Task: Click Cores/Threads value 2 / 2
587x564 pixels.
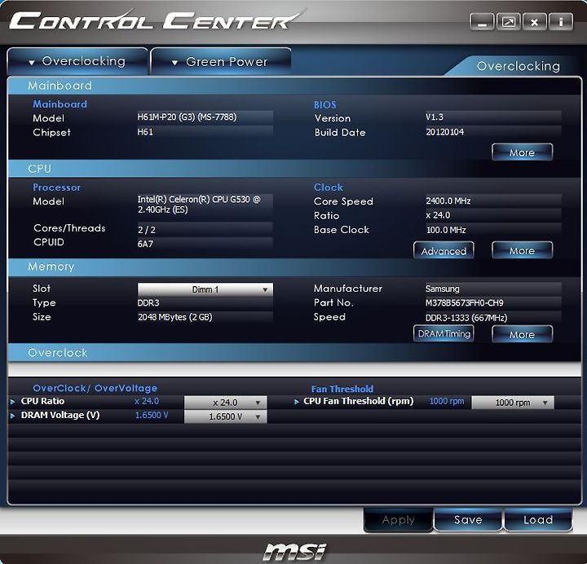Action: coord(147,230)
